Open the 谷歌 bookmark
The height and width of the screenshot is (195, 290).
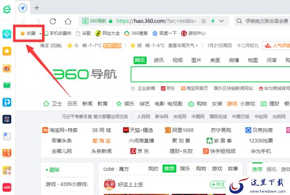pyautogui.click(x=84, y=33)
